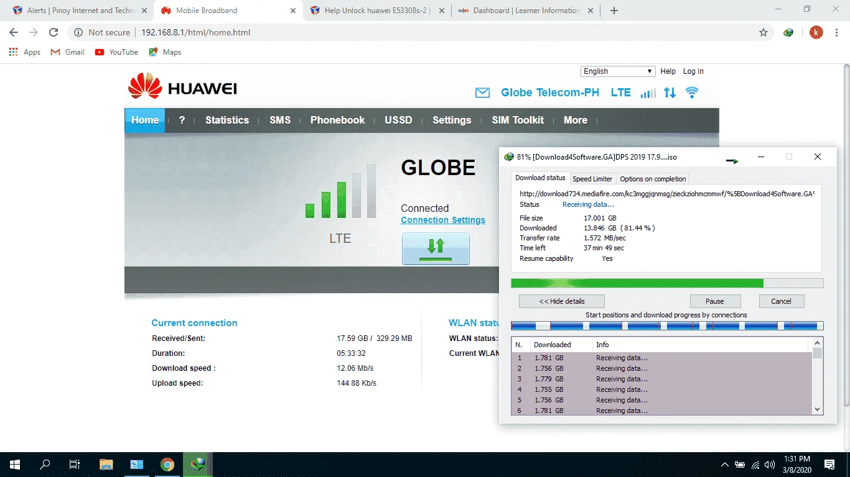Reload the page with the refresh icon
Screen dimensions: 850x477
click(54, 32)
